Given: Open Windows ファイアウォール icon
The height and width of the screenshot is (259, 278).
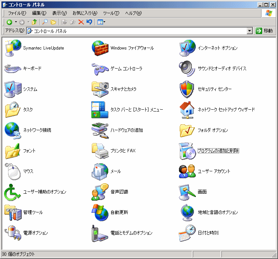Looking at the screenshot, I should click(x=100, y=48).
